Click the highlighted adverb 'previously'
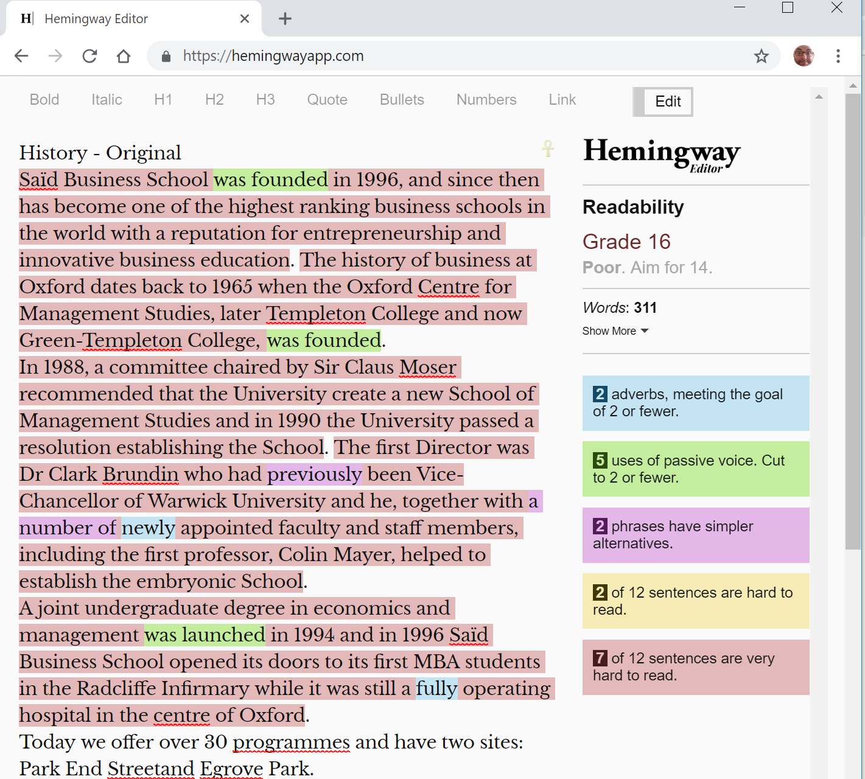 (315, 474)
